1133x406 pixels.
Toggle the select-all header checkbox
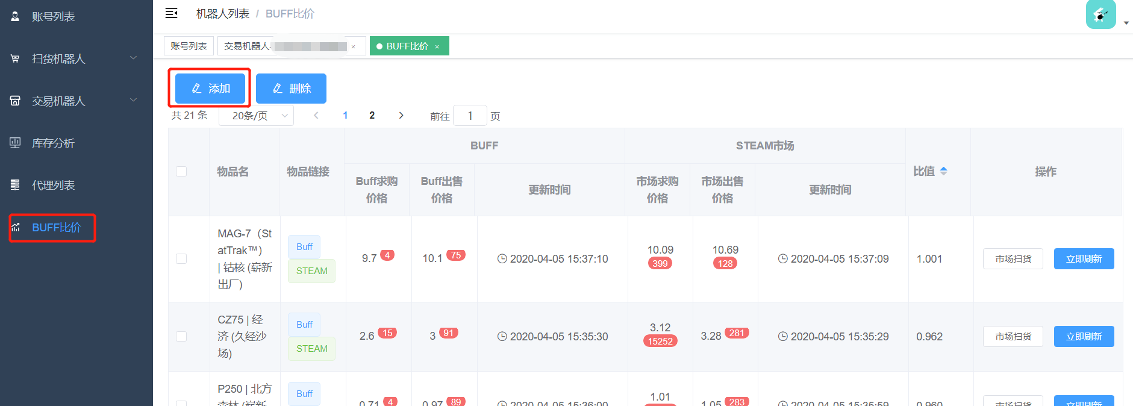(x=181, y=172)
